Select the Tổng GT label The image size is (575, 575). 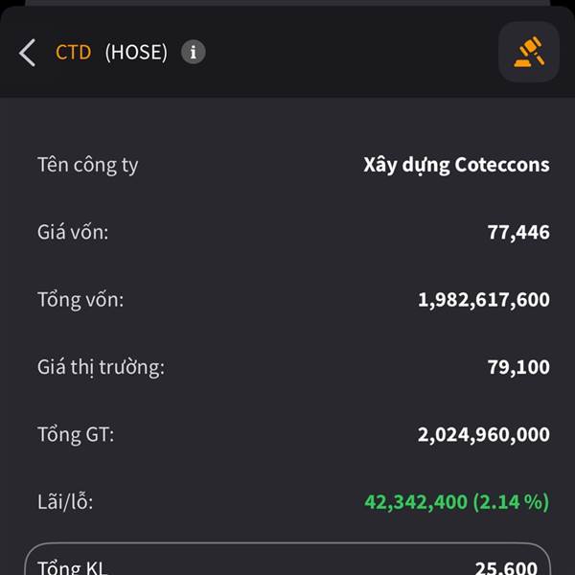click(76, 434)
